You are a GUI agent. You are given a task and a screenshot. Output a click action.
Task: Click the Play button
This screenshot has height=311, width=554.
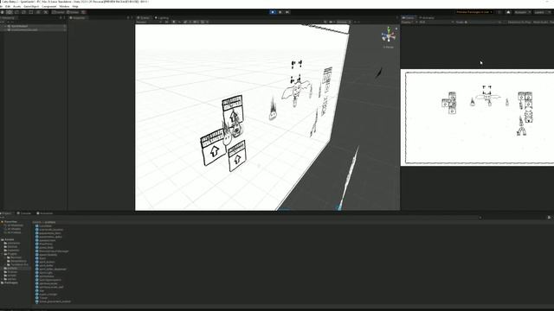[x=273, y=12]
